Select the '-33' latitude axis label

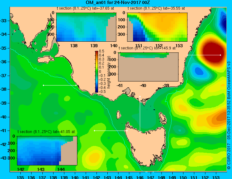pos(3,21)
